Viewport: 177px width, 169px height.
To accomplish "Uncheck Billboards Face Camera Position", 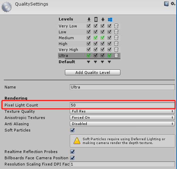I will [x=72, y=158].
